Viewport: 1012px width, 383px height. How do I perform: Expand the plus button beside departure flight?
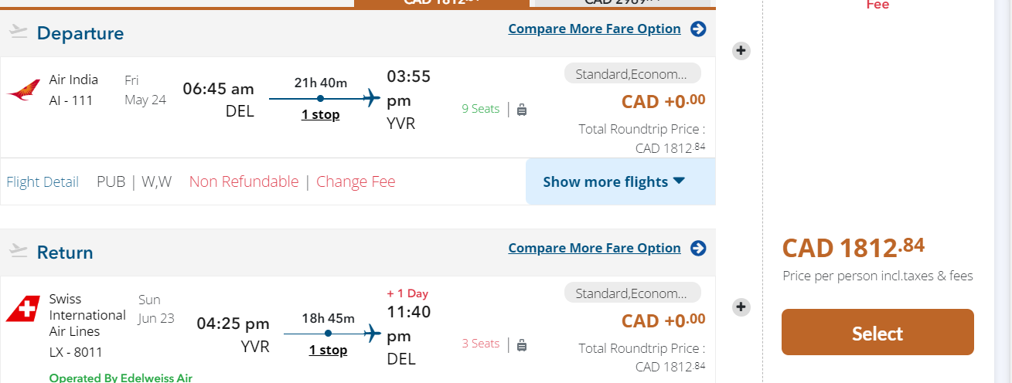click(741, 51)
